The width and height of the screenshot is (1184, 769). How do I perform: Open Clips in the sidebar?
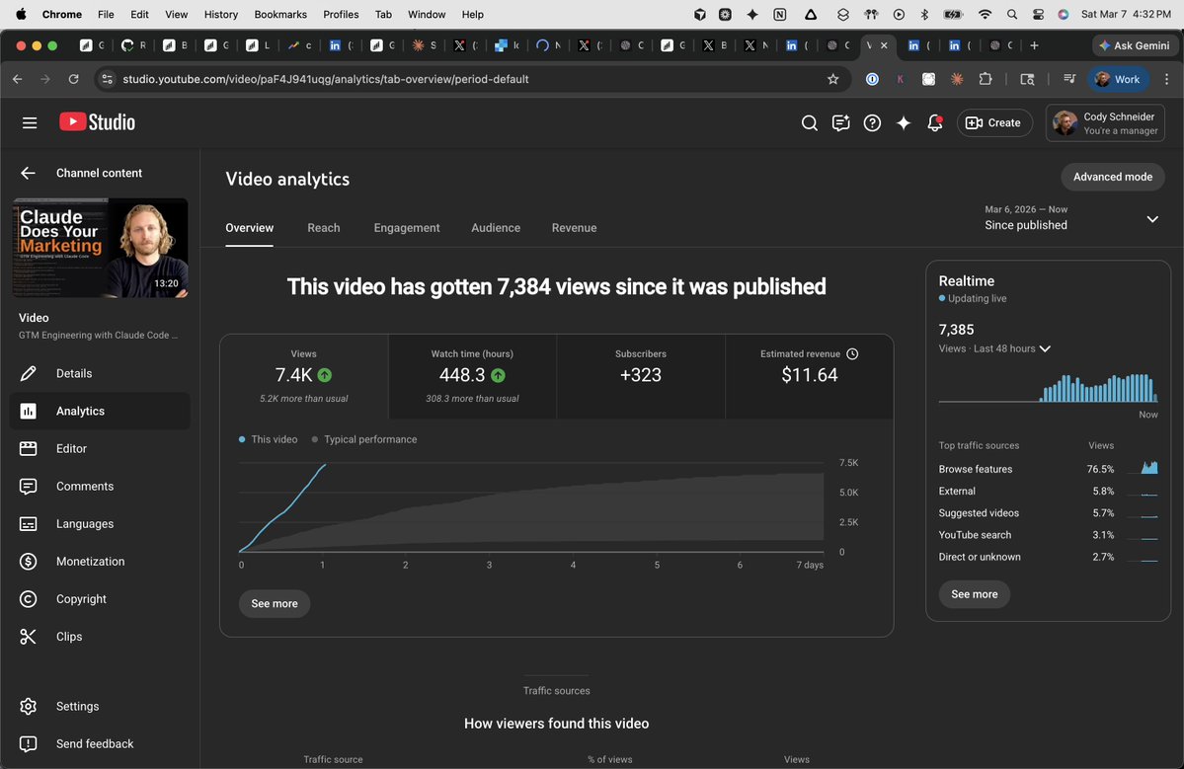click(x=100, y=636)
